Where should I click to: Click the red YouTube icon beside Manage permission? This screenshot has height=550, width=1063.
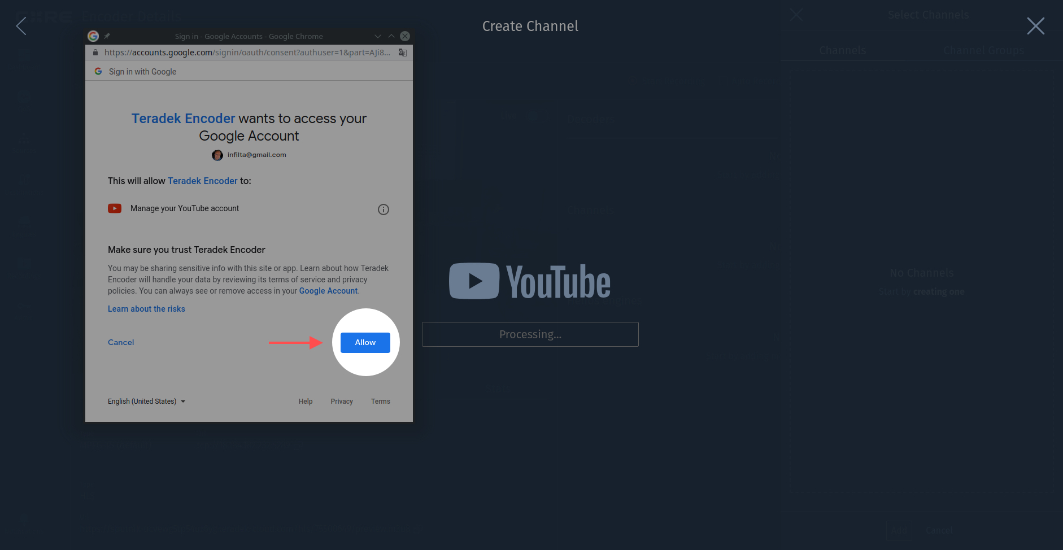[115, 208]
